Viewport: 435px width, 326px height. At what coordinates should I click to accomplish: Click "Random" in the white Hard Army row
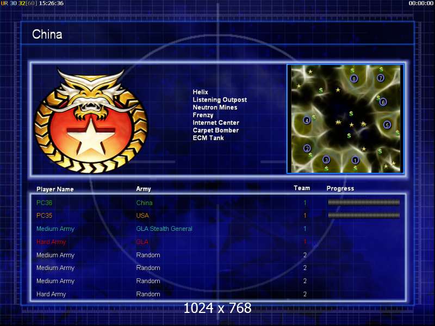(148, 294)
